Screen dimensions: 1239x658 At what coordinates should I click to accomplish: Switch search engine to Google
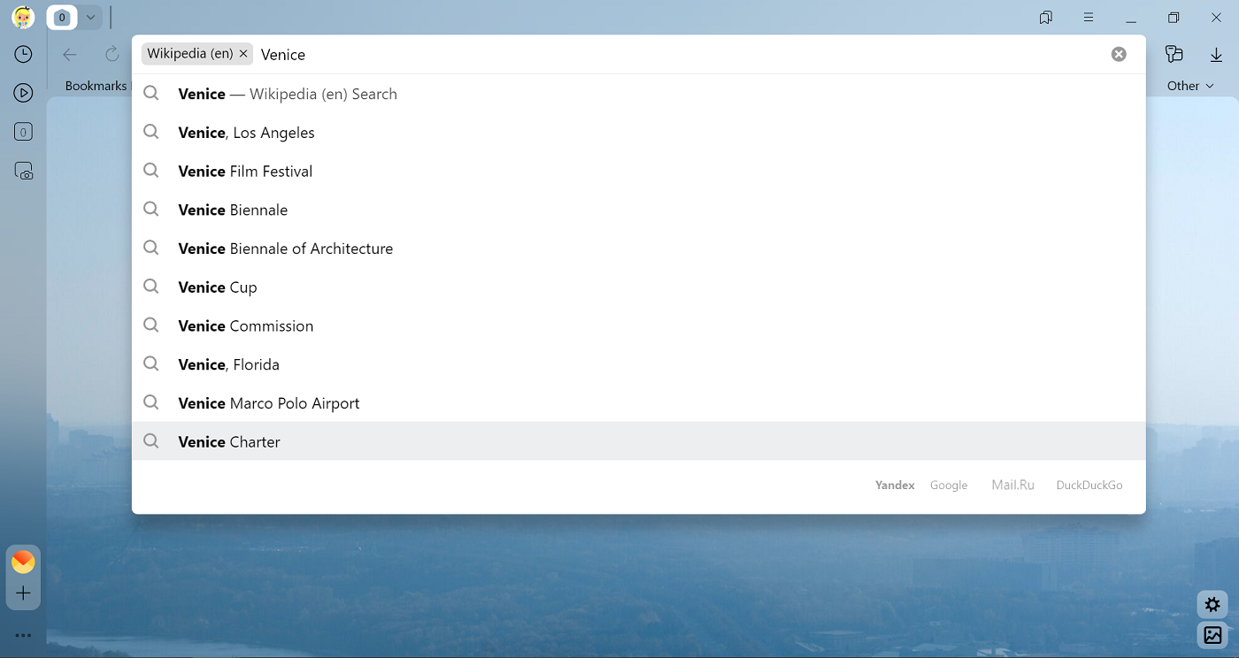pyautogui.click(x=948, y=486)
